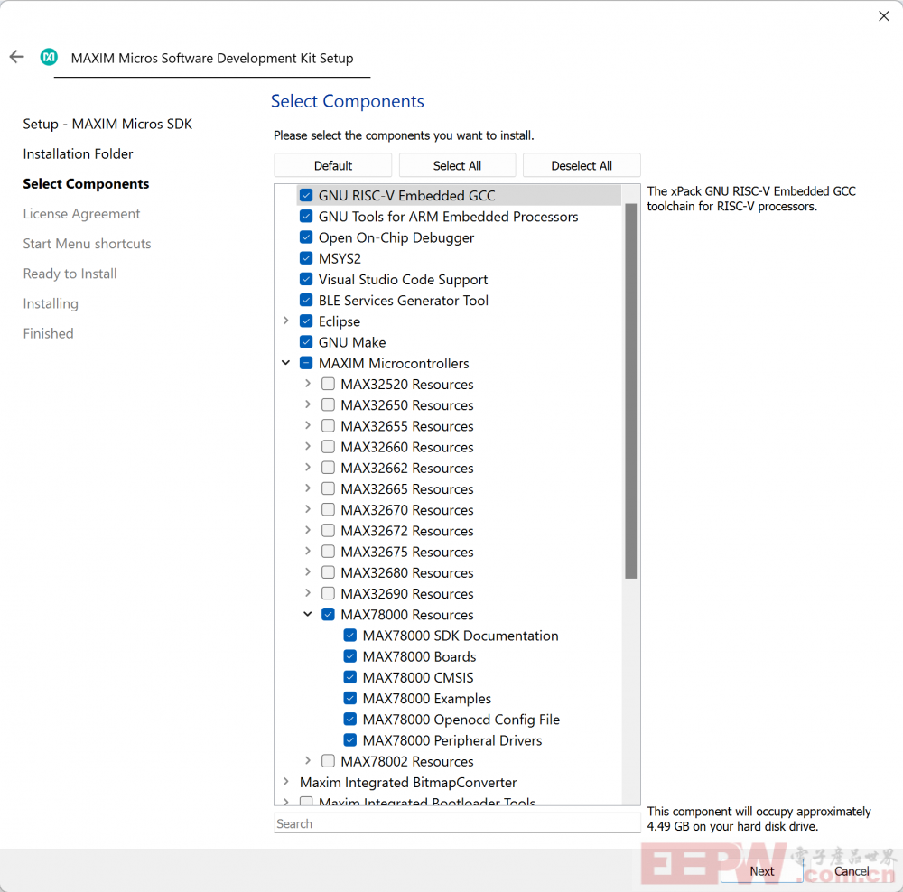Check MAX32690 Resources
The width and height of the screenshot is (903, 892).
pos(329,593)
